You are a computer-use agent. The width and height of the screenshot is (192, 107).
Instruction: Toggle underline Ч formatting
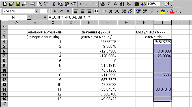tap(68, 11)
